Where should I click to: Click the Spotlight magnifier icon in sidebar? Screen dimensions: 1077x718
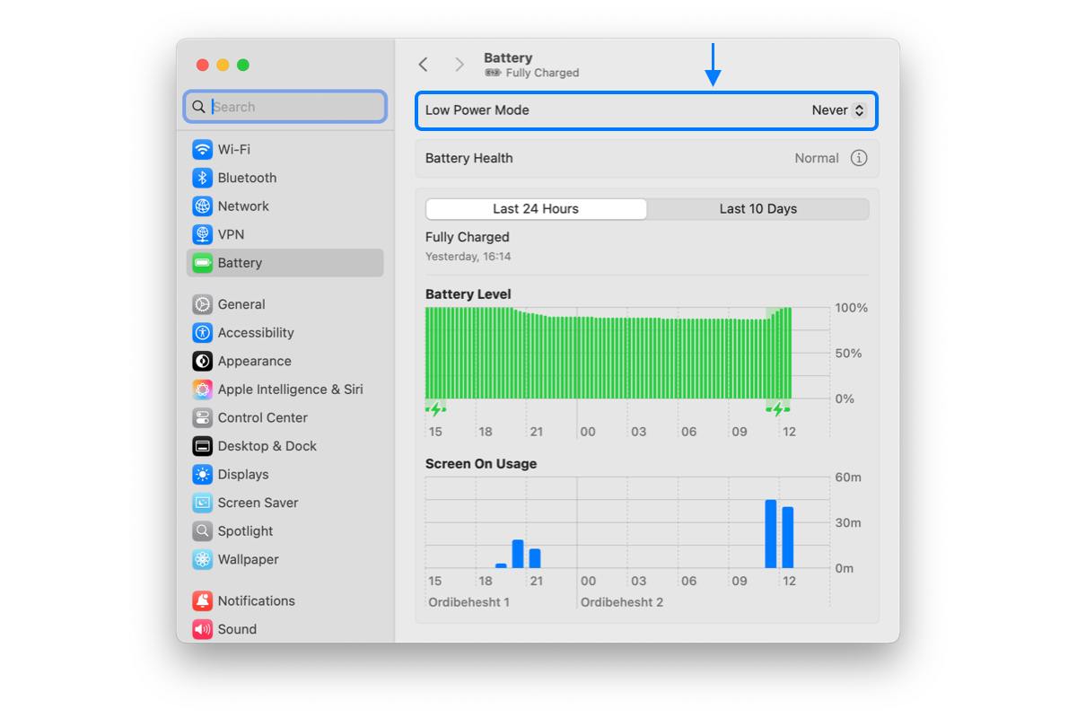[x=203, y=531]
